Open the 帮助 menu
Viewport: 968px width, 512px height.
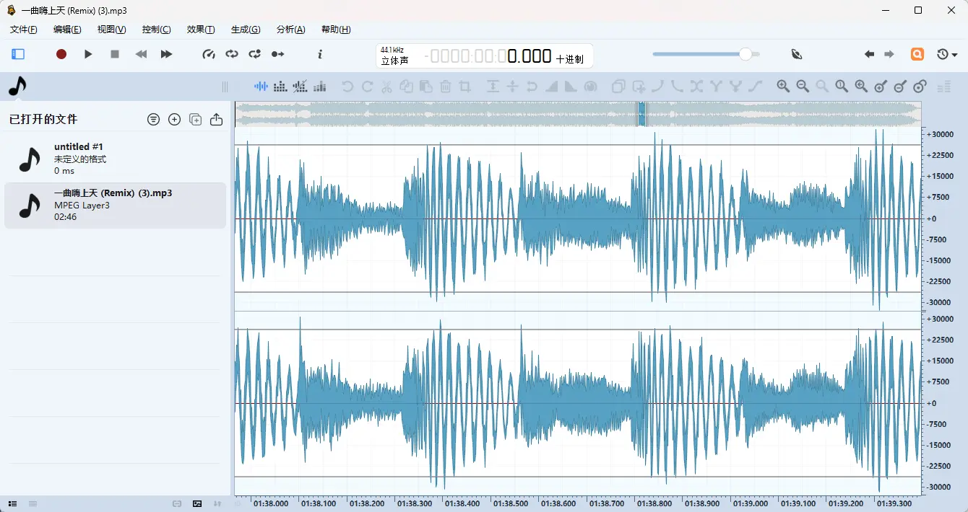pyautogui.click(x=336, y=30)
